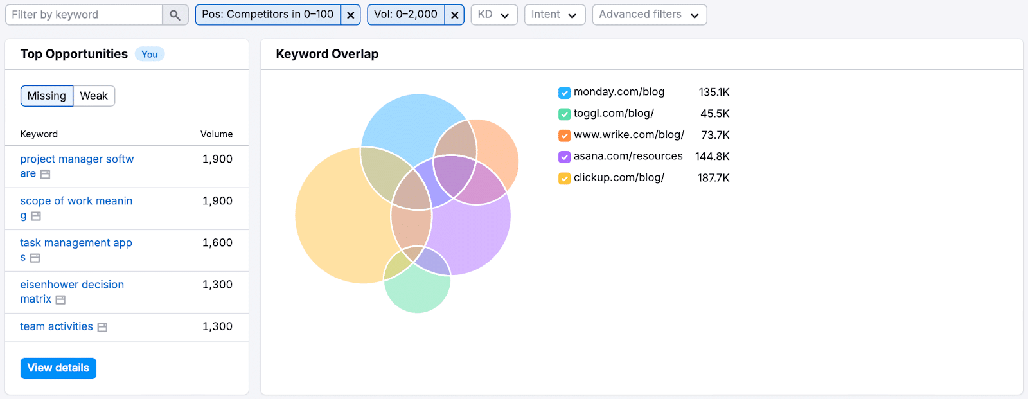The height and width of the screenshot is (399, 1028).
Task: Open the project manager software keyword link
Action: [x=76, y=166]
